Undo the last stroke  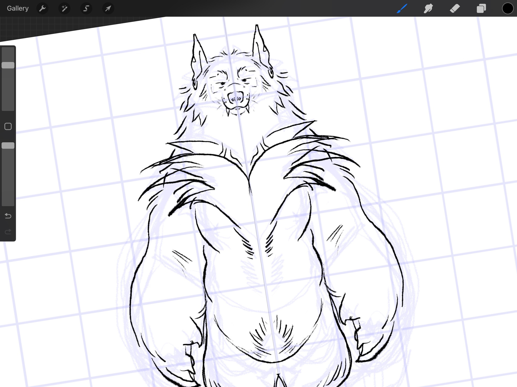pos(8,216)
